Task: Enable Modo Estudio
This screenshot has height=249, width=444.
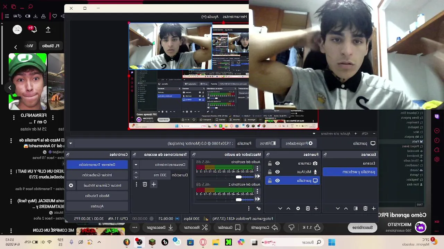Action: click(97, 196)
